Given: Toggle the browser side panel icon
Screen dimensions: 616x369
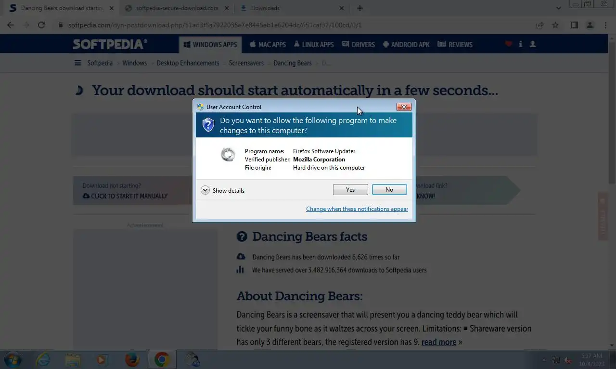Looking at the screenshot, I should (x=574, y=25).
